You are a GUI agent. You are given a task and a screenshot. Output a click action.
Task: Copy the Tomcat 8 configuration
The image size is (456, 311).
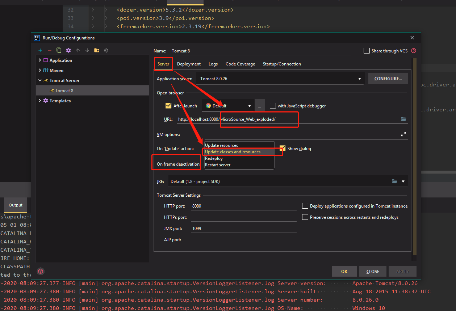[59, 50]
